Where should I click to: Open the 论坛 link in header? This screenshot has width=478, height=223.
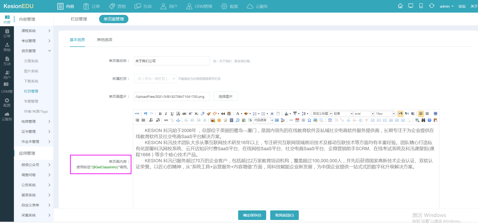462,6
